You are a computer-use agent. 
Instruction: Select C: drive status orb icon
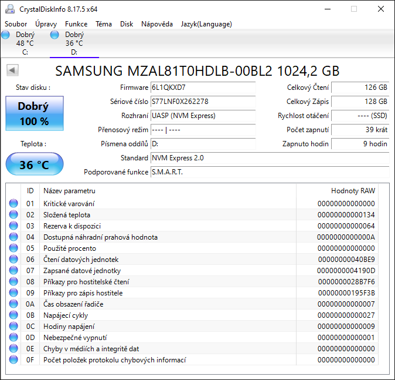5,35
